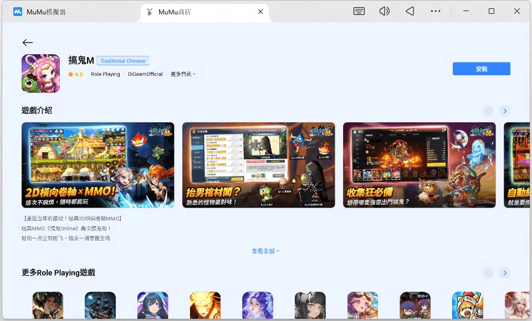The width and height of the screenshot is (532, 321).
Task: Open the DiGeamOfficial developer link
Action: click(x=145, y=74)
